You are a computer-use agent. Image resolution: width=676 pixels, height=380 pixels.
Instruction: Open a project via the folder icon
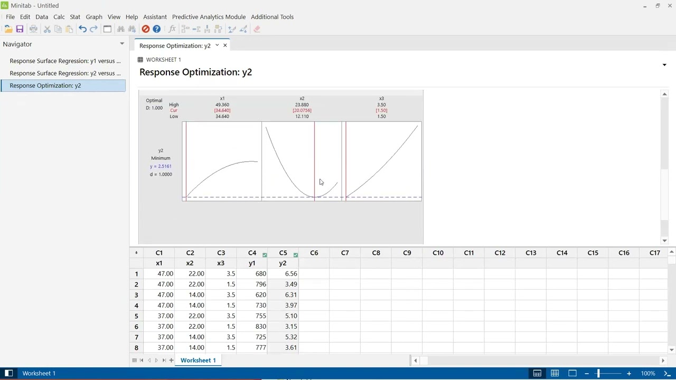[x=8, y=29]
